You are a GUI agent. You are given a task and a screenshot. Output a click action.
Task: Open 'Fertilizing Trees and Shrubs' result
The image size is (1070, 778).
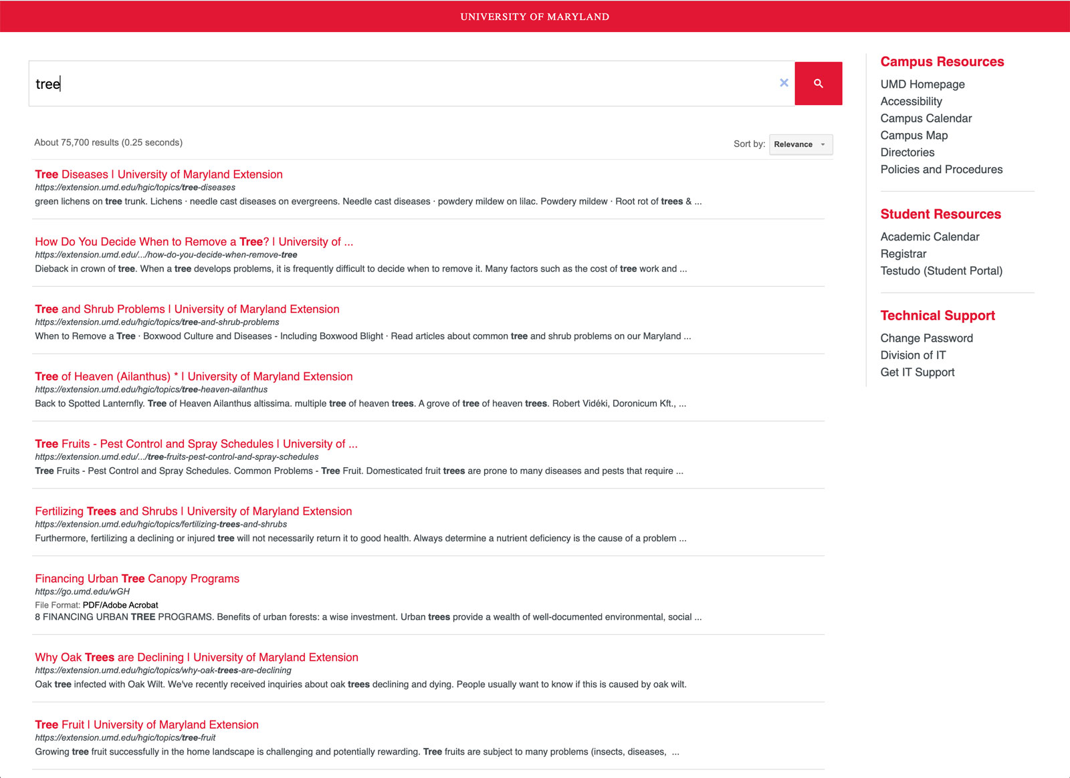193,511
